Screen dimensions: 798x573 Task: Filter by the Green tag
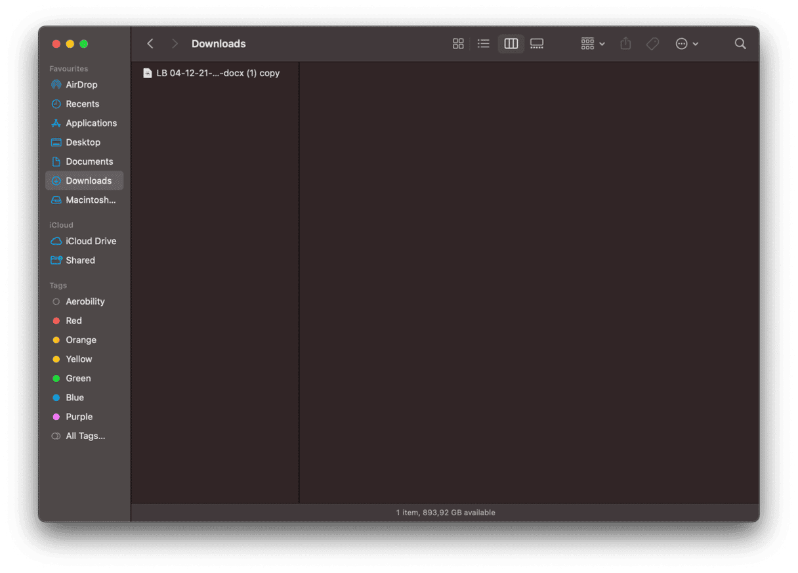click(x=78, y=379)
